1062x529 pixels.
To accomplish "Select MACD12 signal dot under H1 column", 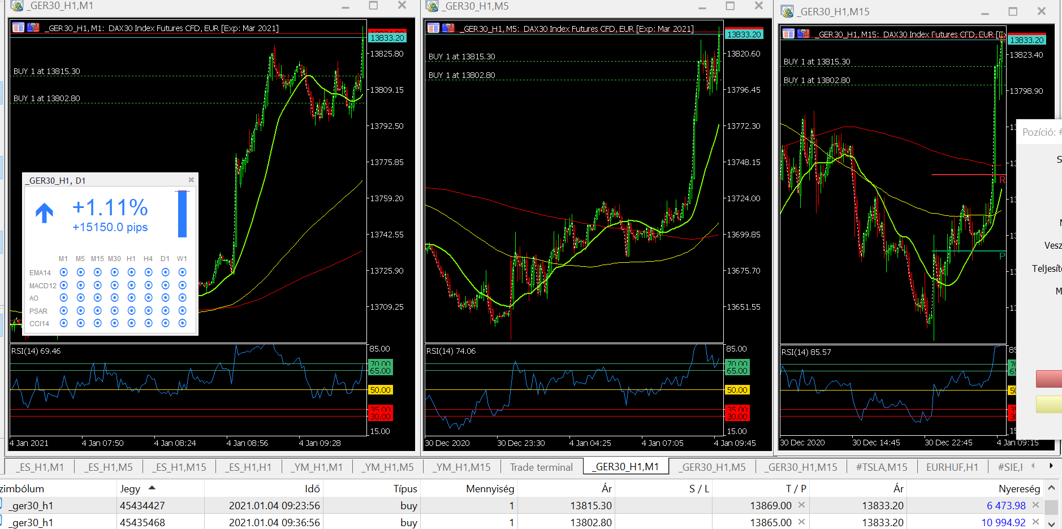I will [131, 285].
